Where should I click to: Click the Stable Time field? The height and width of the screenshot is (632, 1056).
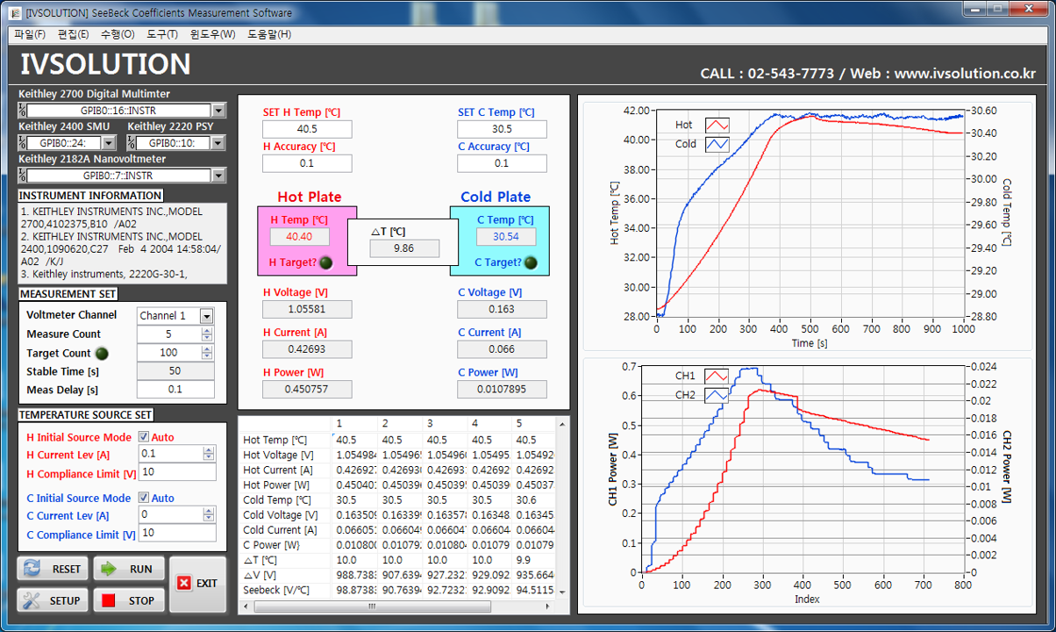click(175, 371)
